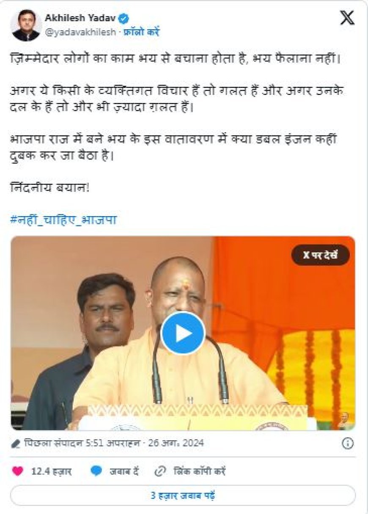Play the embedded video

click(183, 333)
